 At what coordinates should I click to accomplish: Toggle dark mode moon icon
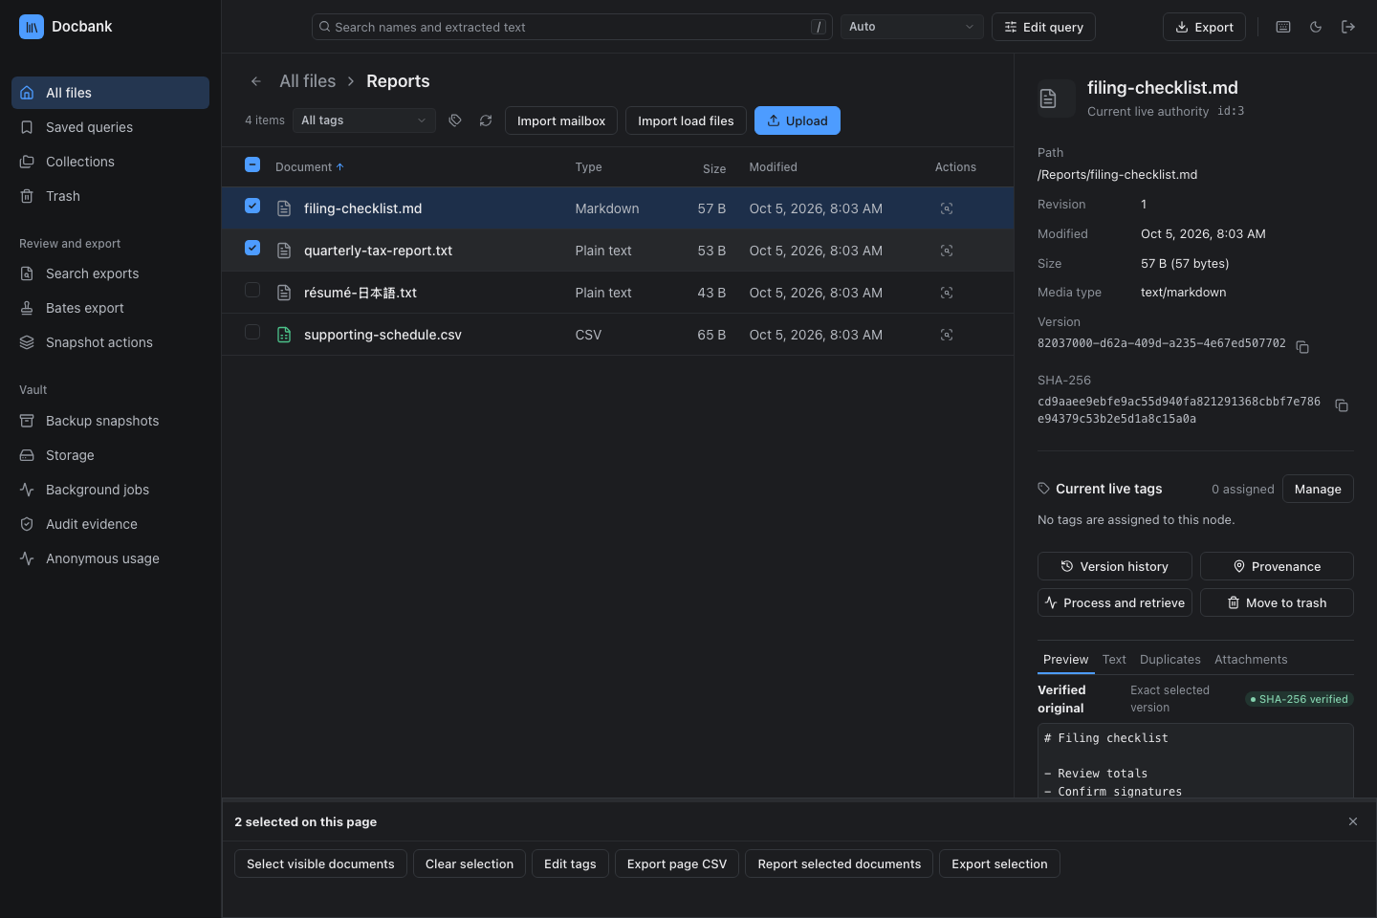pyautogui.click(x=1316, y=27)
